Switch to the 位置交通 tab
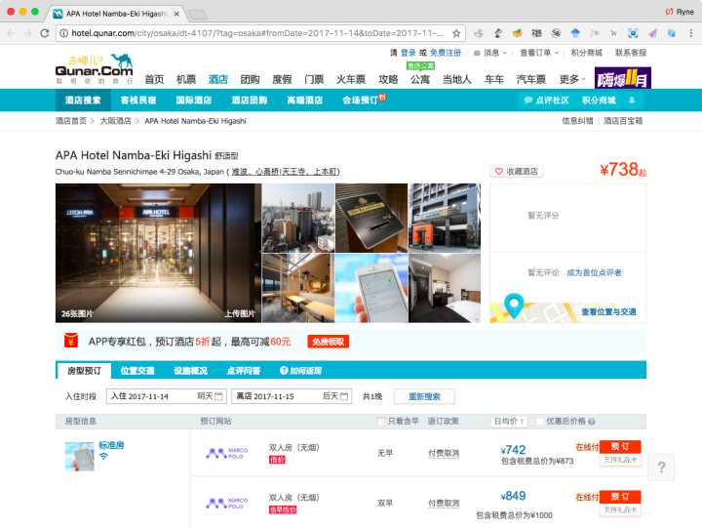Image resolution: width=702 pixels, height=529 pixels. coord(137,370)
